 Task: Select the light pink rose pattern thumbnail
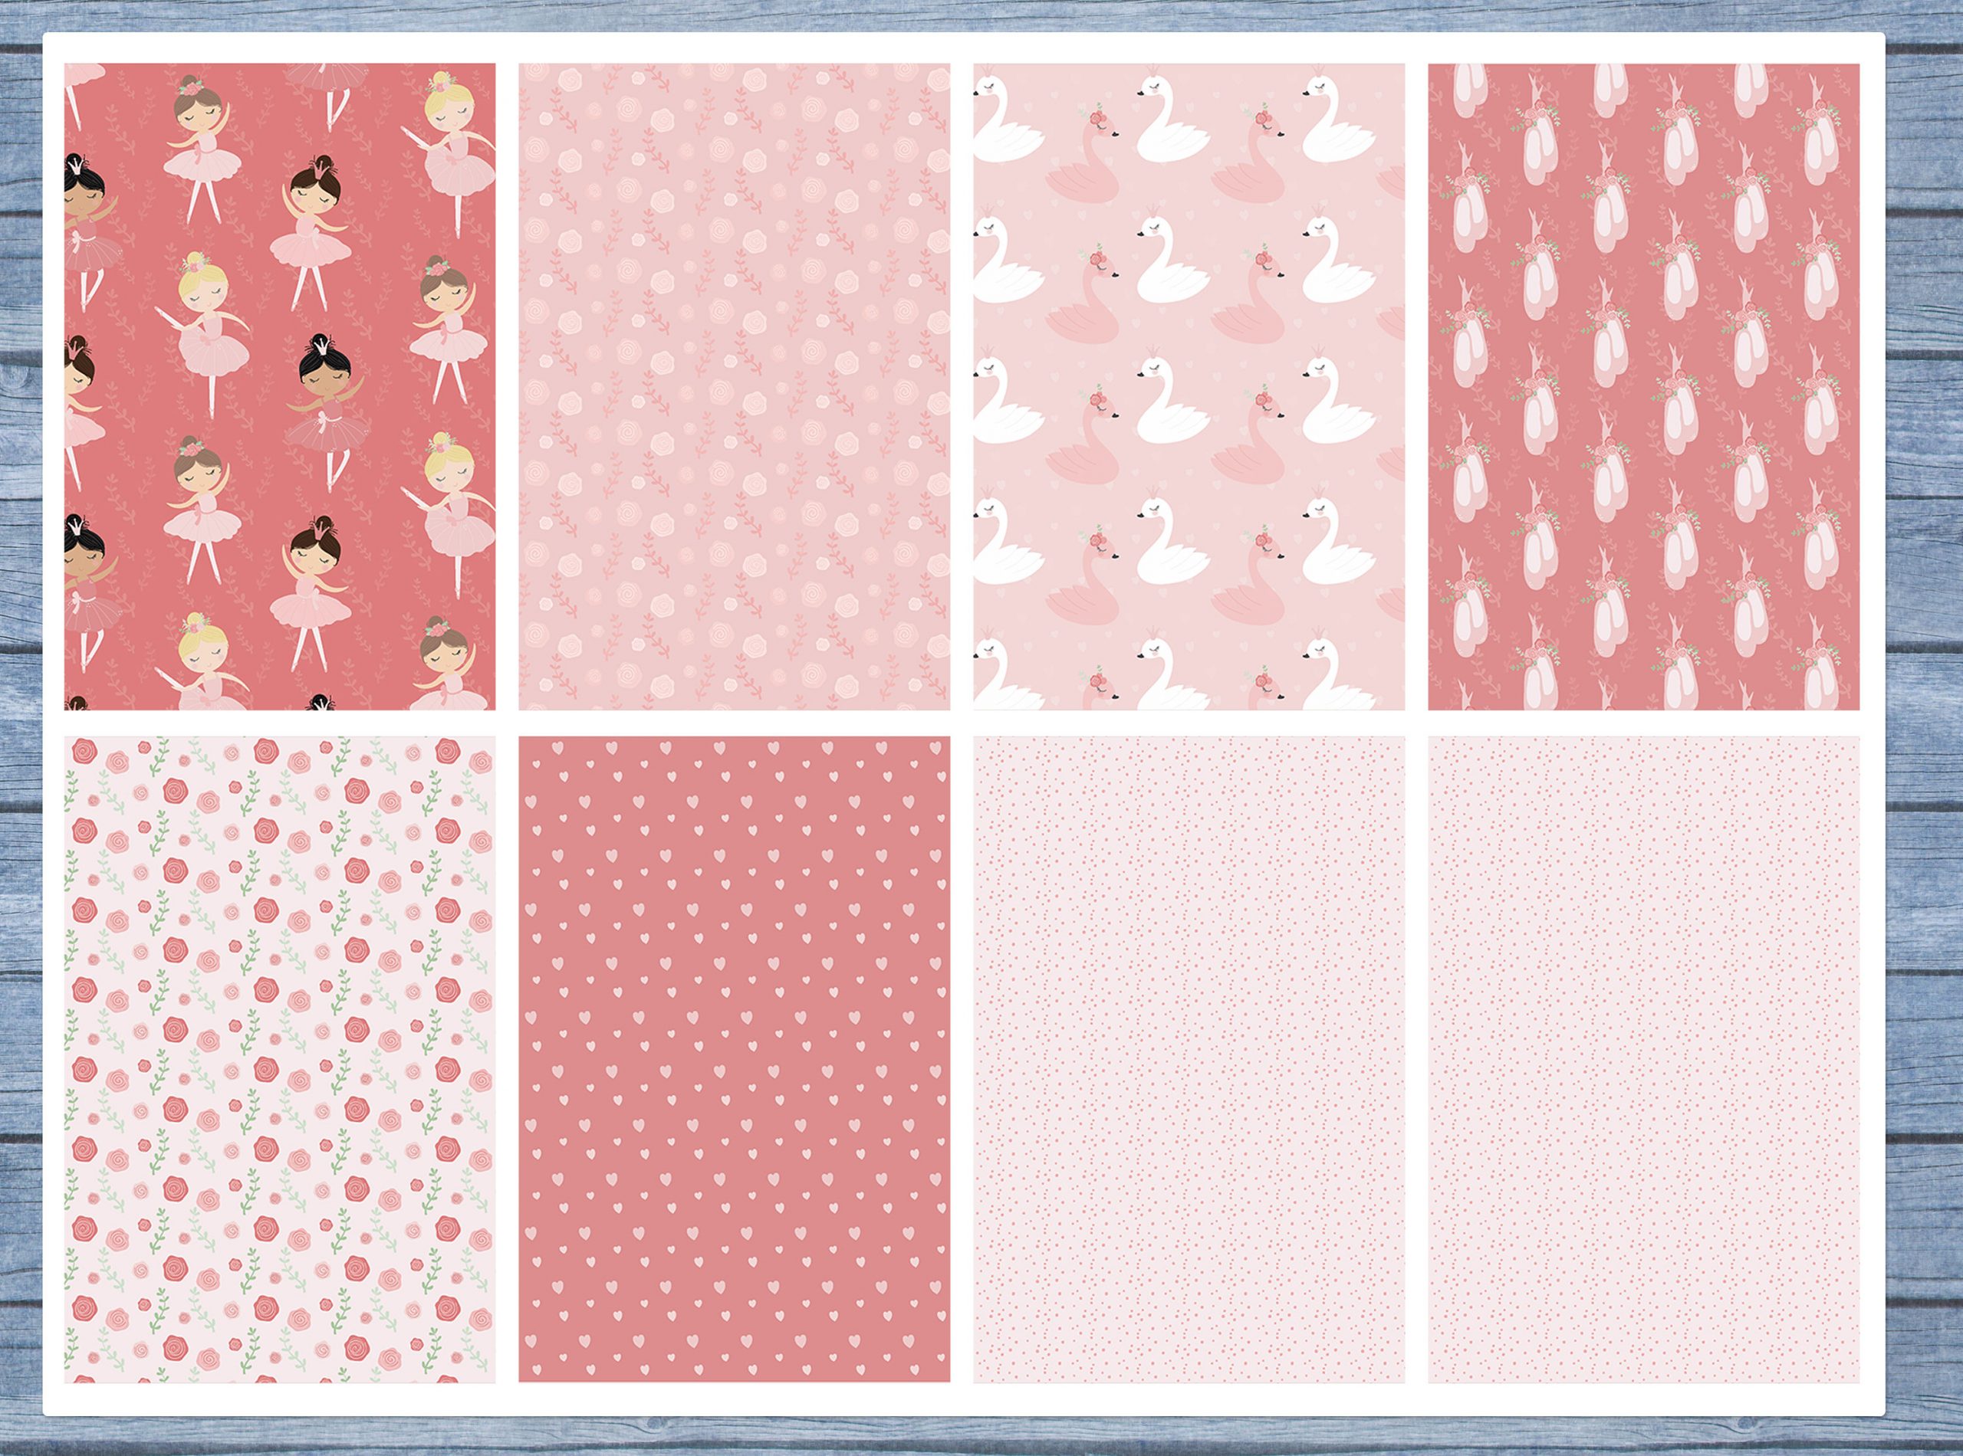pos(734,386)
